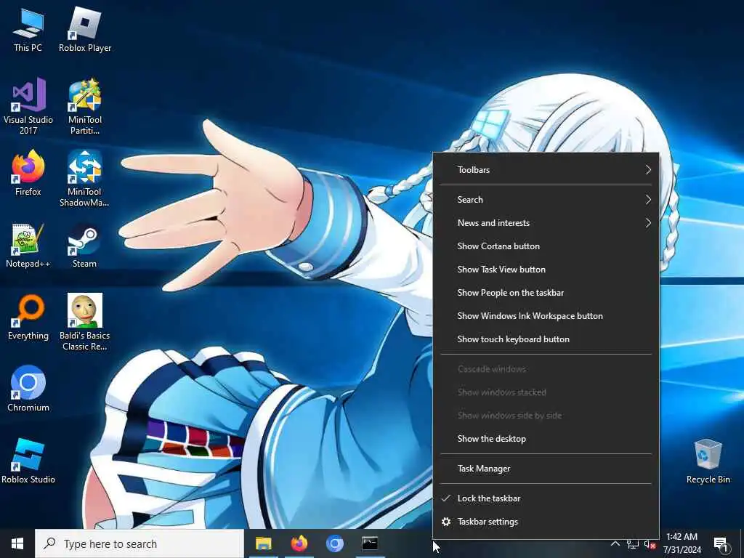Click the Roblox Studio desktop icon

click(28, 461)
